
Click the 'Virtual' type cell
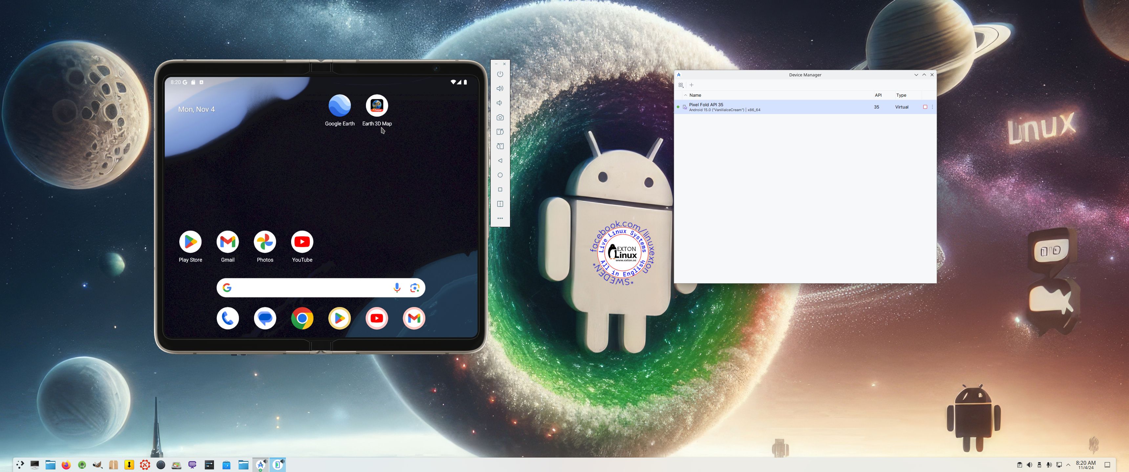click(902, 107)
